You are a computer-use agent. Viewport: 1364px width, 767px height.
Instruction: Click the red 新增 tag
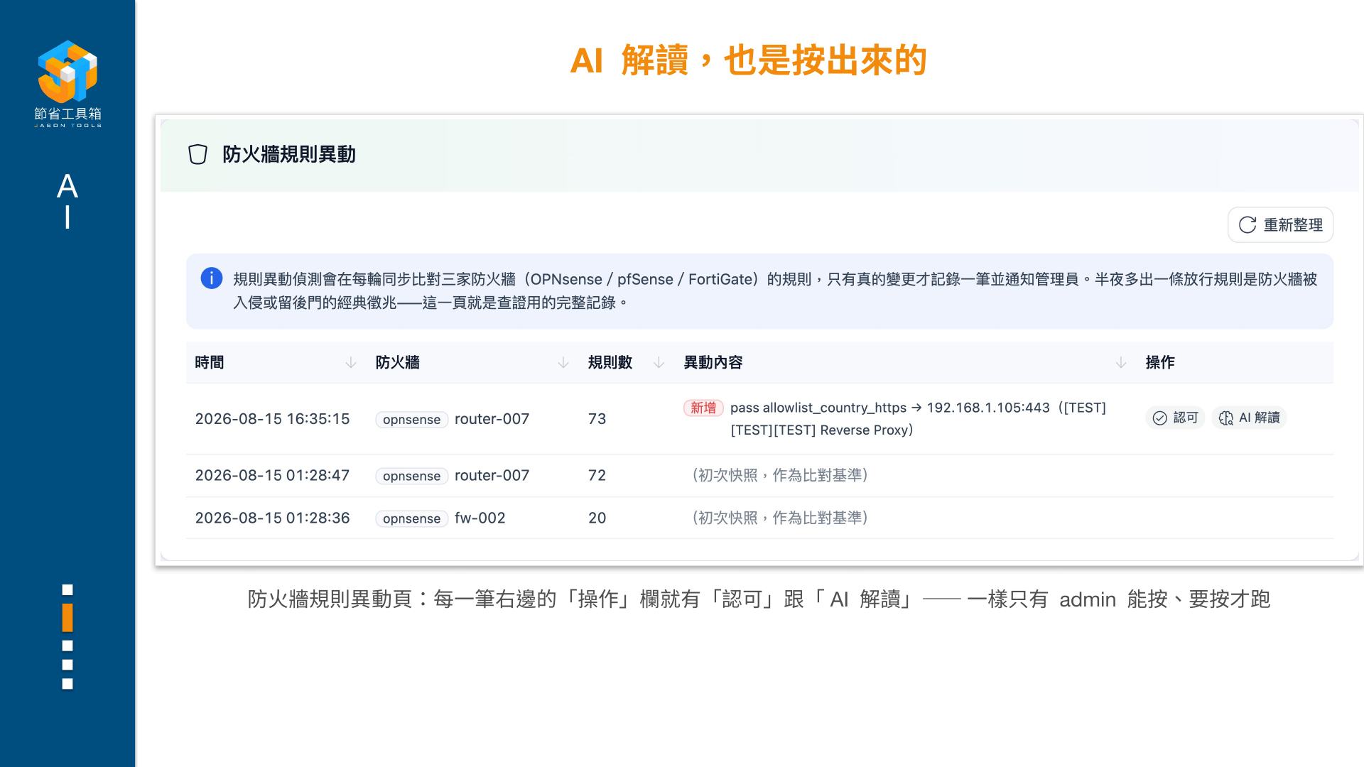703,408
